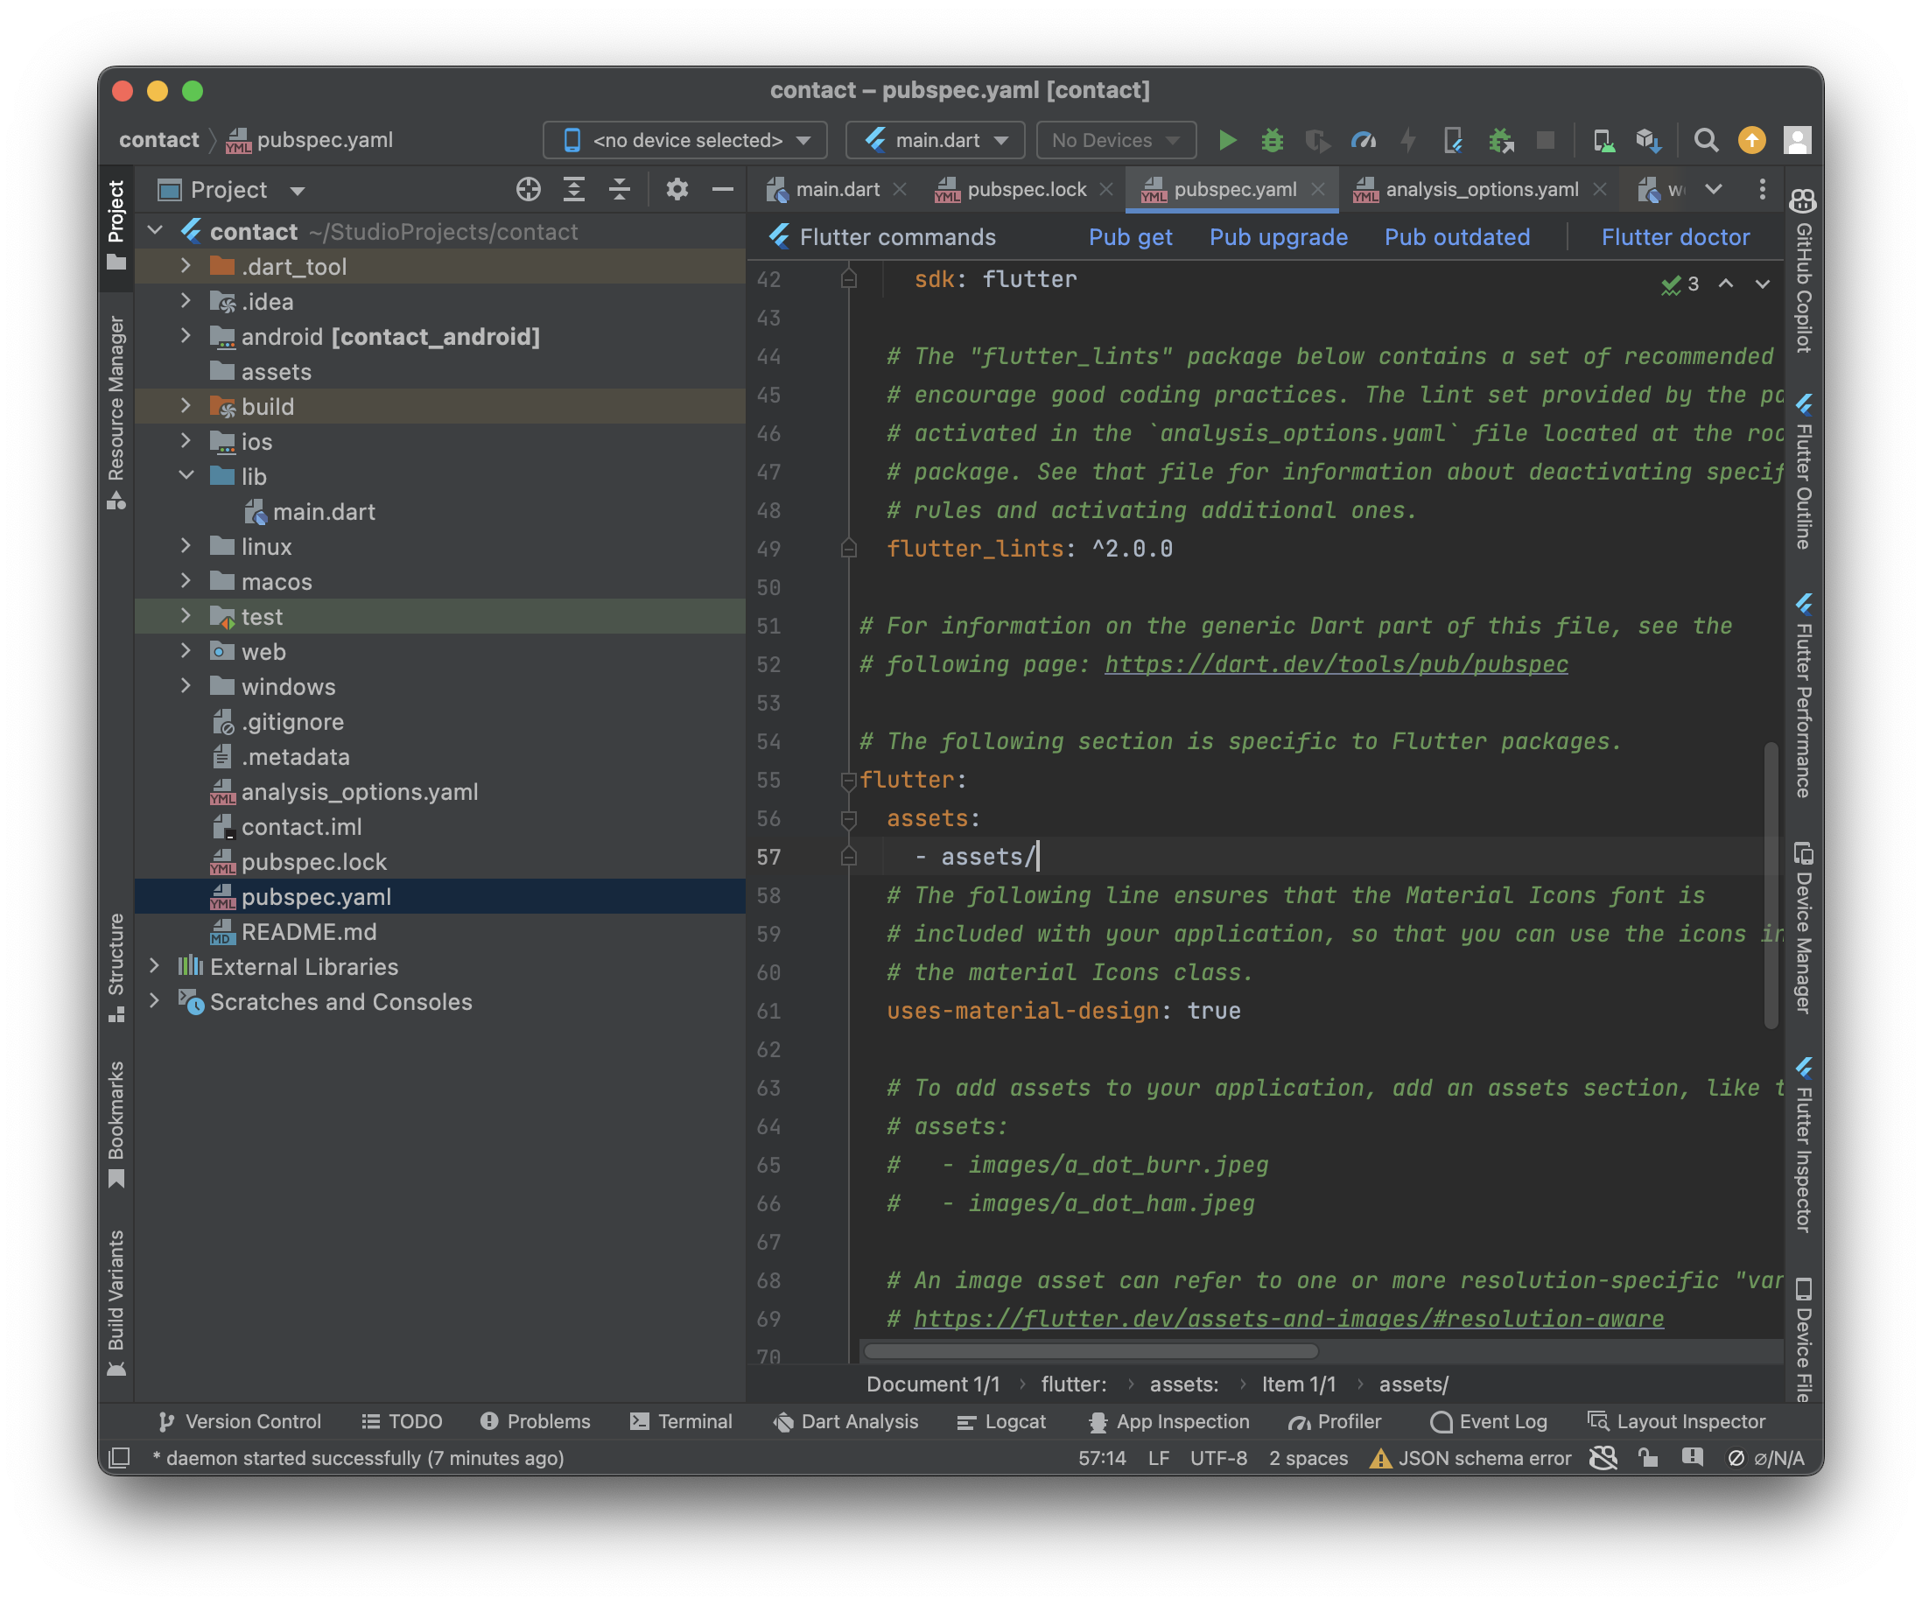1922x1605 pixels.
Task: Click the Stop square button
Action: pos(1546,140)
